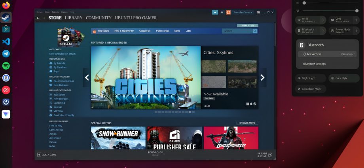Image resolution: width=364 pixels, height=168 pixels.
Task: Open Spotify from the dock
Action: coord(6,66)
